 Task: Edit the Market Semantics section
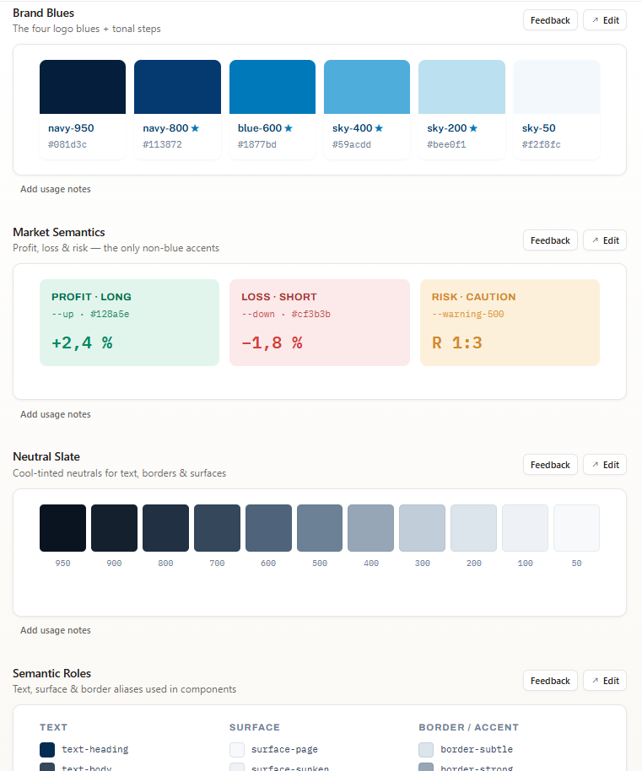(605, 240)
